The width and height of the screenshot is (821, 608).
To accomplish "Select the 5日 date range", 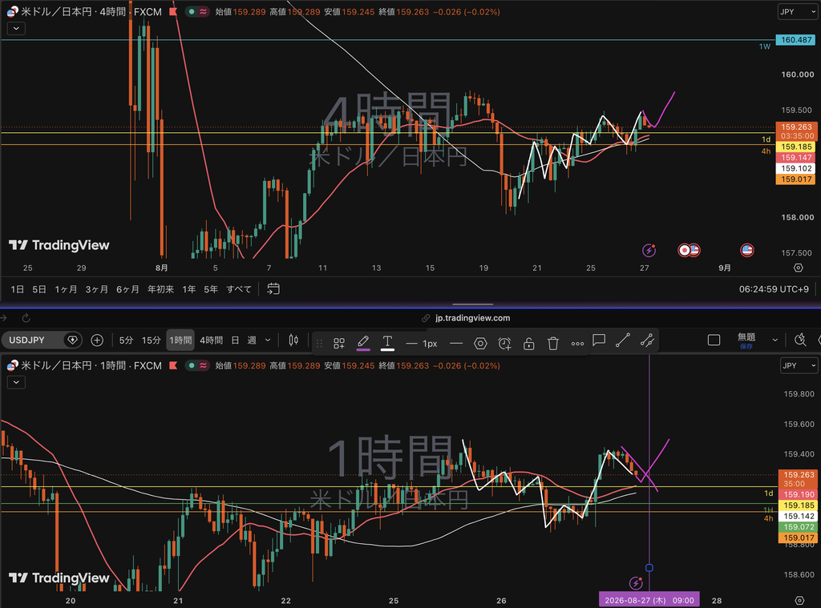I will [x=39, y=289].
